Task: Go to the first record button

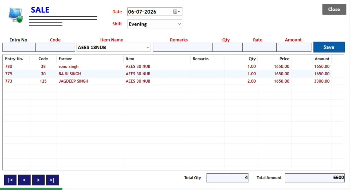Action: 10,180
